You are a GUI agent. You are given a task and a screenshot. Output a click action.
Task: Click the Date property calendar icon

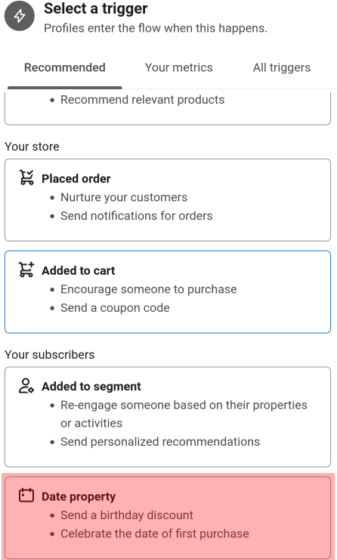click(26, 496)
